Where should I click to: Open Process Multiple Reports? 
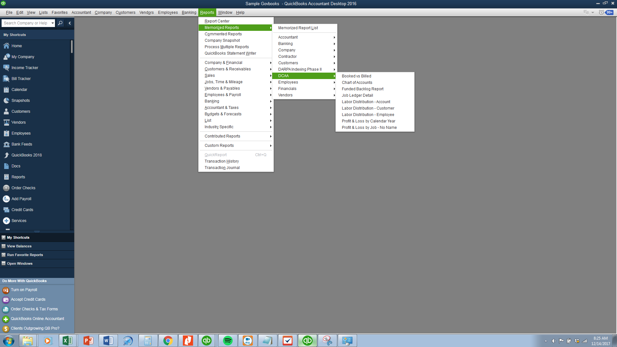[236, 47]
